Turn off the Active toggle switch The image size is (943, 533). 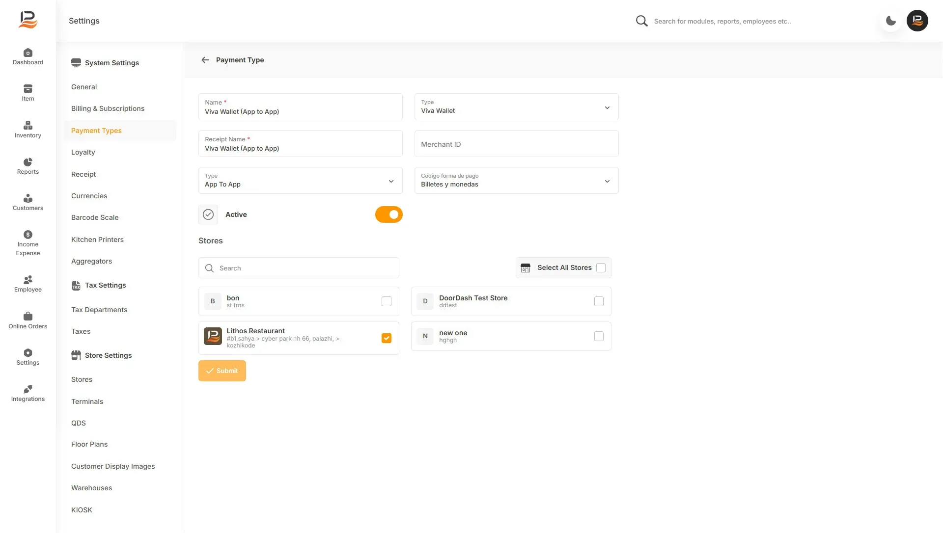389,214
